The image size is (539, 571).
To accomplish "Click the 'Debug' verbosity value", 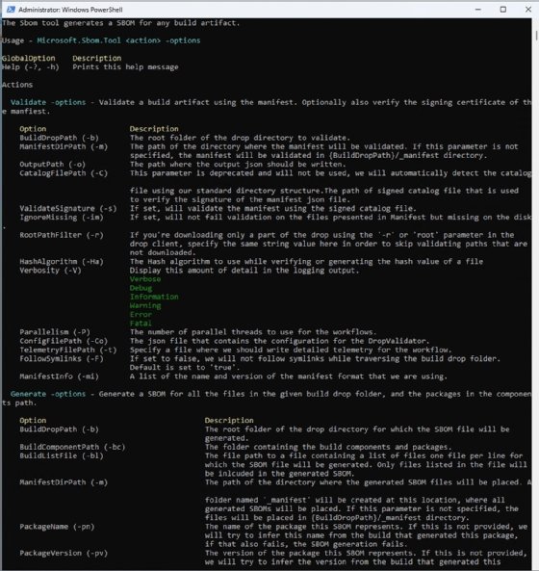I will (x=141, y=288).
